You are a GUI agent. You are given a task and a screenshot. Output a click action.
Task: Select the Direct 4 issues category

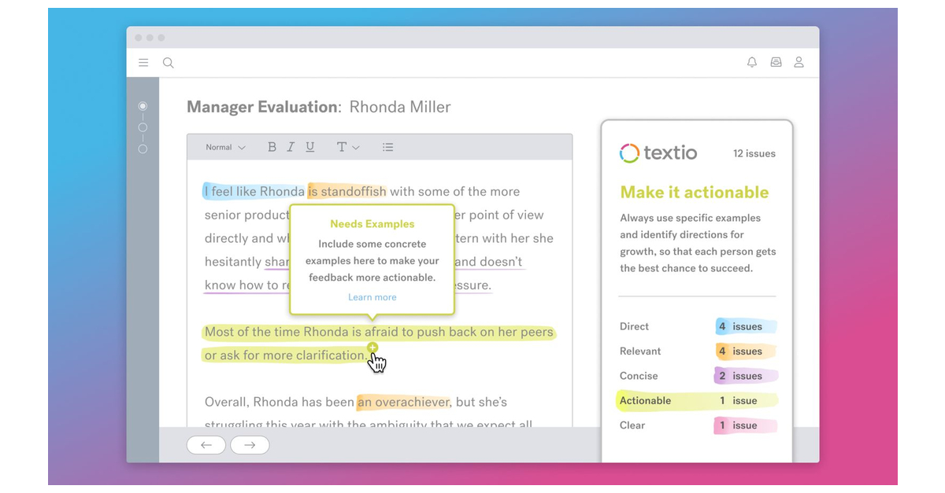pyautogui.click(x=697, y=326)
